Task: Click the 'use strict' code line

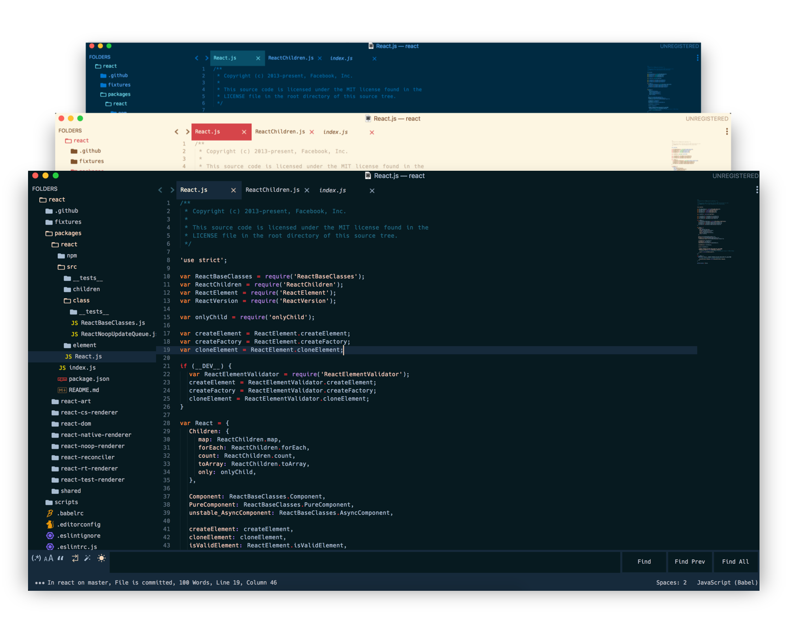Action: click(x=203, y=260)
